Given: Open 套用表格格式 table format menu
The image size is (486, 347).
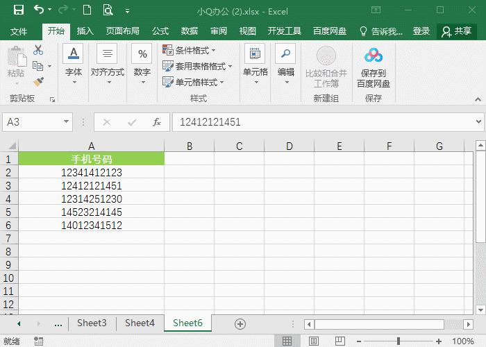Looking at the screenshot, I should 197,66.
